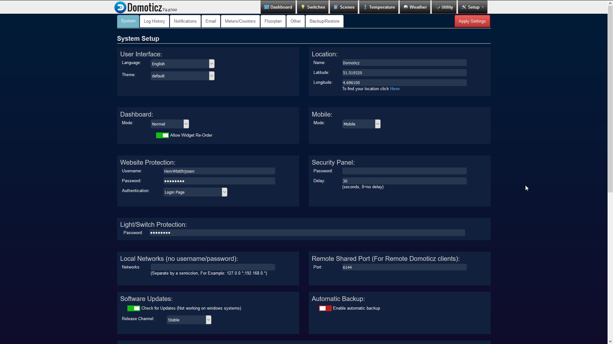Click the Here location link

(x=395, y=89)
